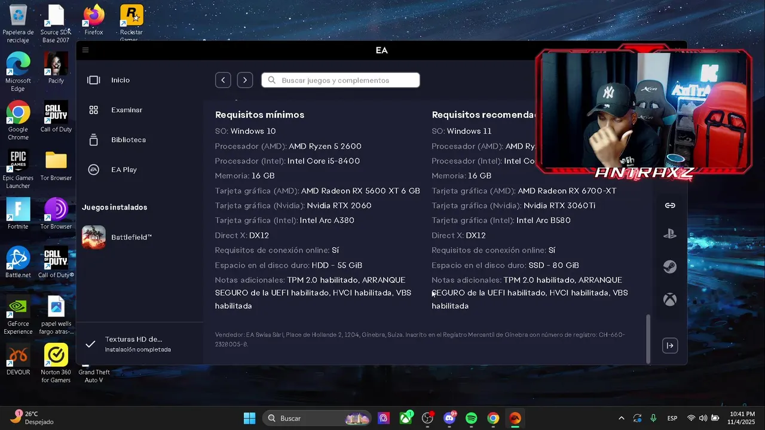The image size is (765, 430).
Task: Click the ESP language indicator
Action: pyautogui.click(x=672, y=418)
